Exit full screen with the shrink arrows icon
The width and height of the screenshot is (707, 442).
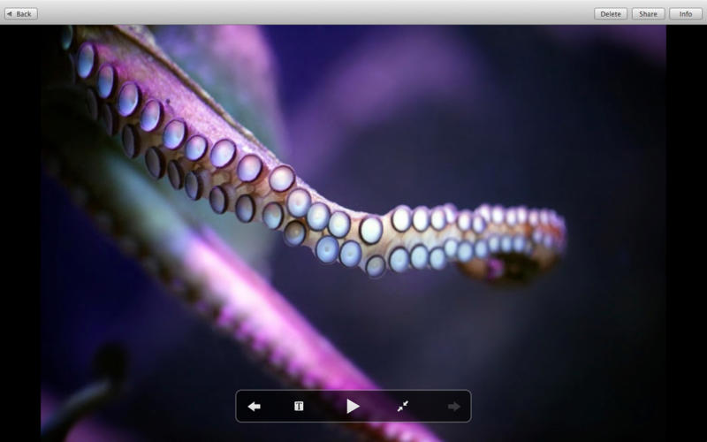pyautogui.click(x=403, y=407)
